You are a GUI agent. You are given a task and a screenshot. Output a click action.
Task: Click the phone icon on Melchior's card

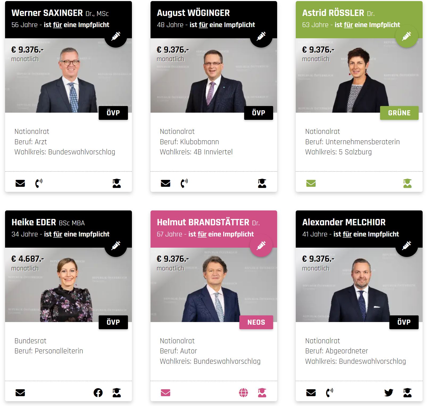(x=330, y=393)
